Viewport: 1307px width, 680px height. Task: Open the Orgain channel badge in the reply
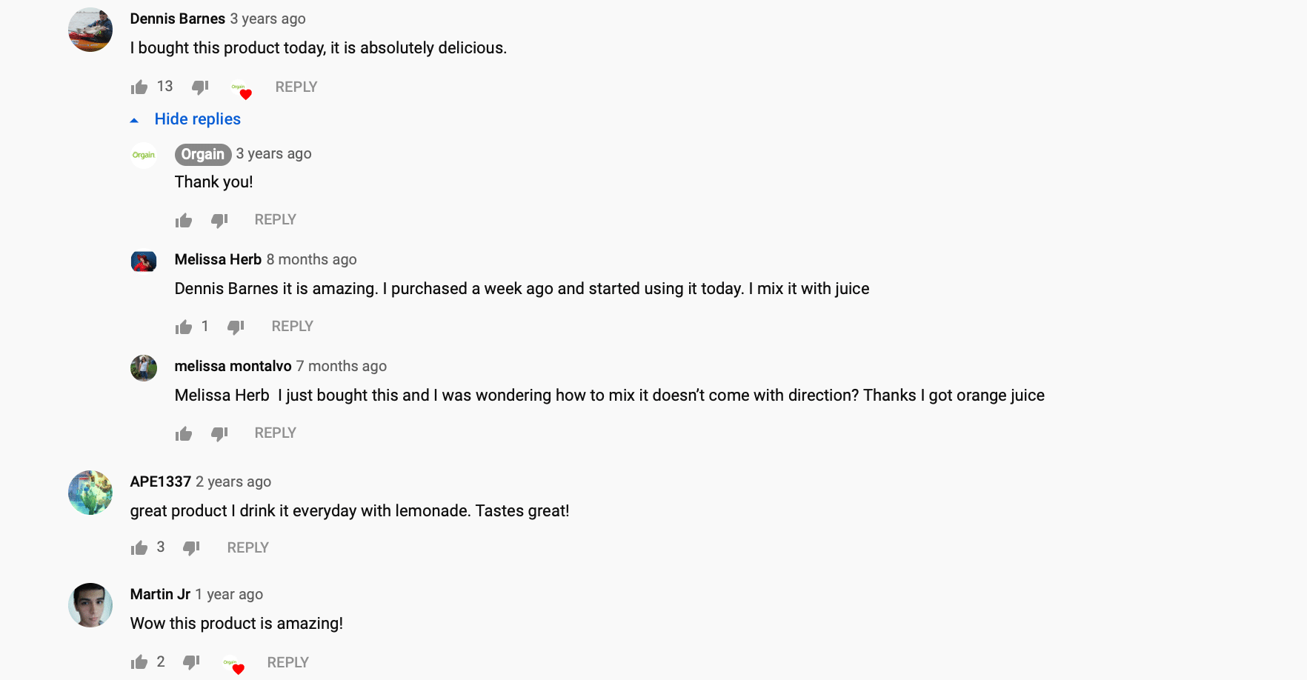click(202, 154)
